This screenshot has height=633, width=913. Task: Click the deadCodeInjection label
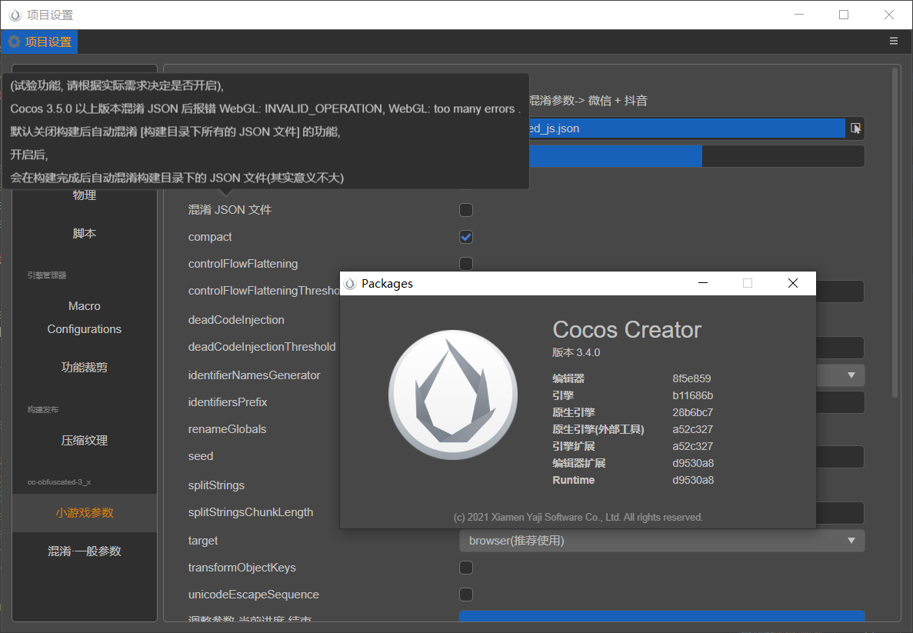click(236, 320)
